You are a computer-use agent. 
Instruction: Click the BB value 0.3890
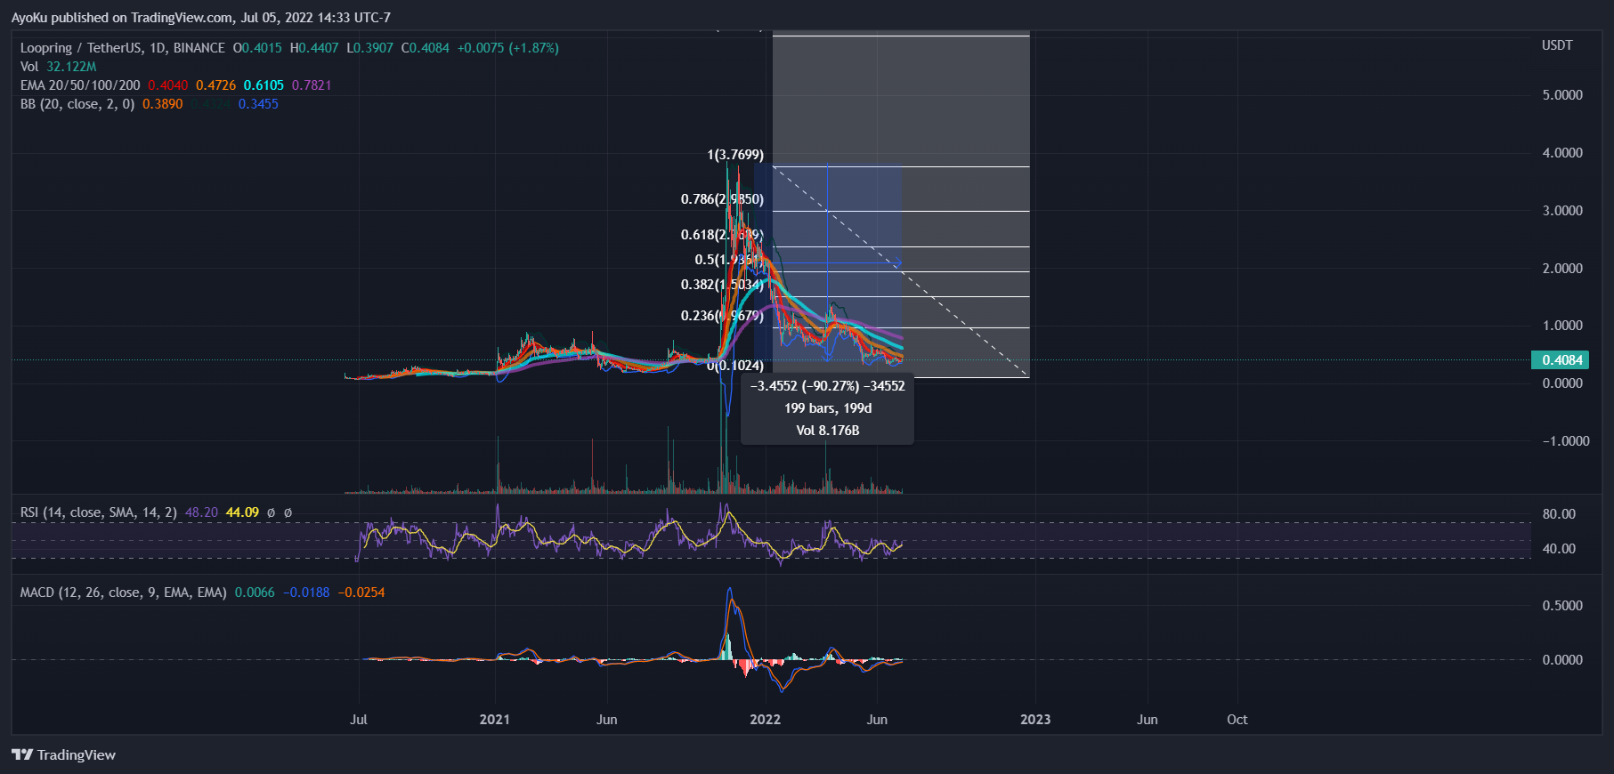[x=163, y=104]
